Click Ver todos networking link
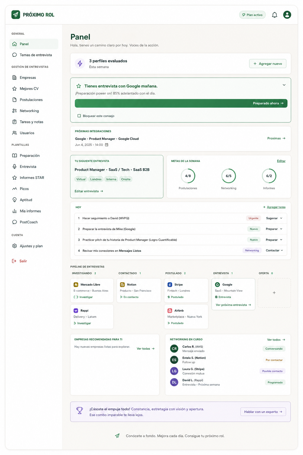 point(276,340)
